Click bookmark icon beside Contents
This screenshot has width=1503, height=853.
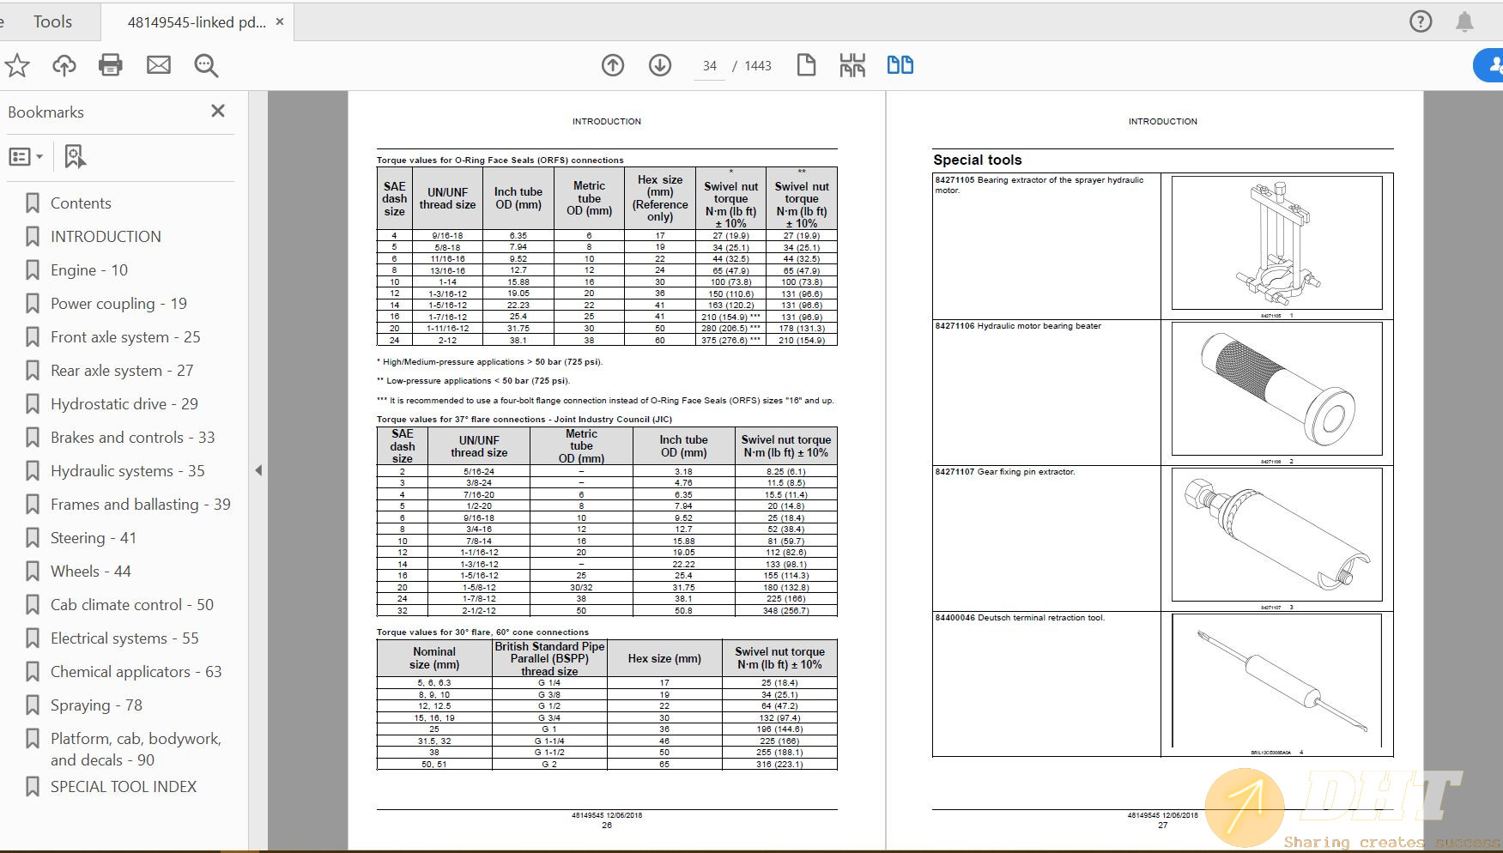tap(33, 203)
